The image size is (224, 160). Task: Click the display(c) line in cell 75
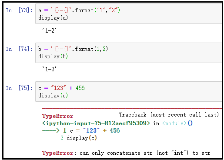53,96
